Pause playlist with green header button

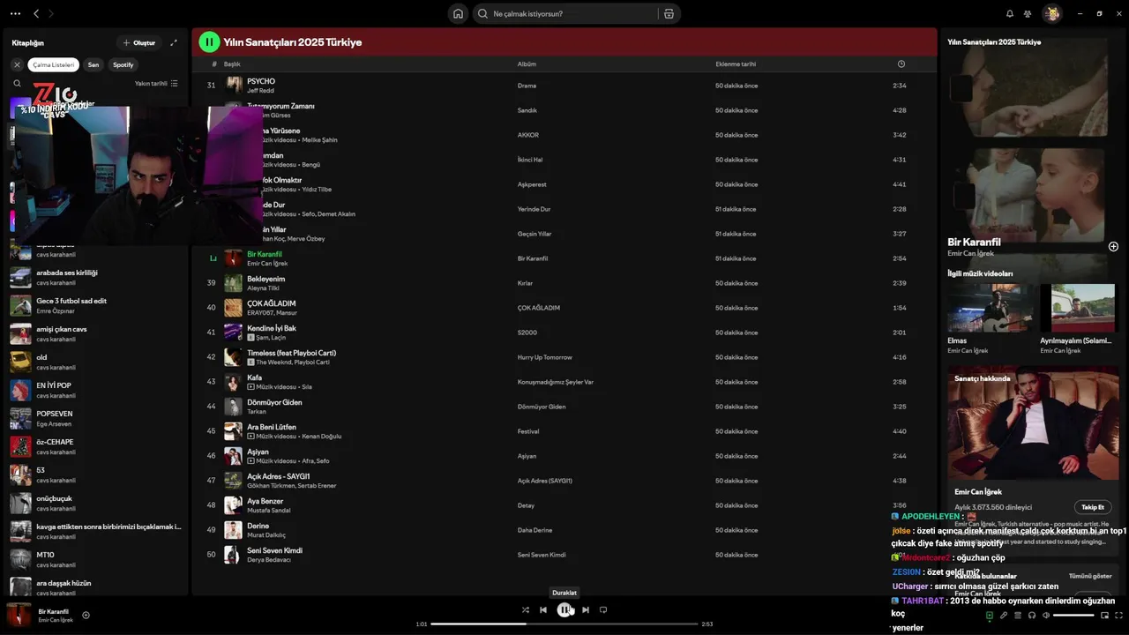(209, 41)
